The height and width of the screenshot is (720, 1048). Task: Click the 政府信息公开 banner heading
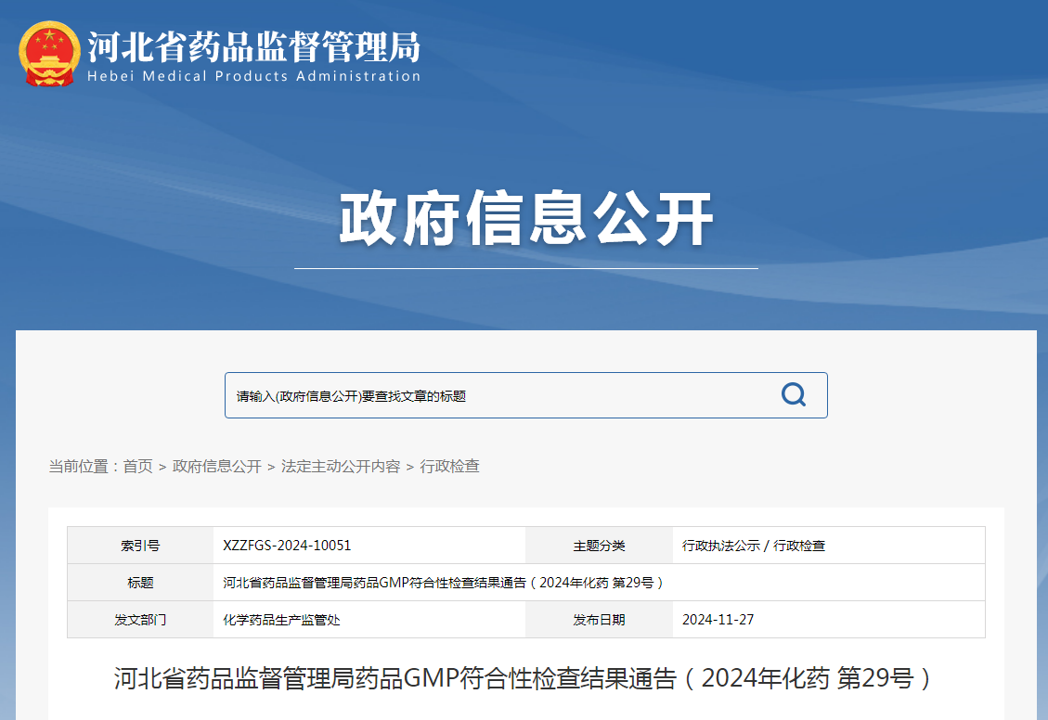[526, 218]
